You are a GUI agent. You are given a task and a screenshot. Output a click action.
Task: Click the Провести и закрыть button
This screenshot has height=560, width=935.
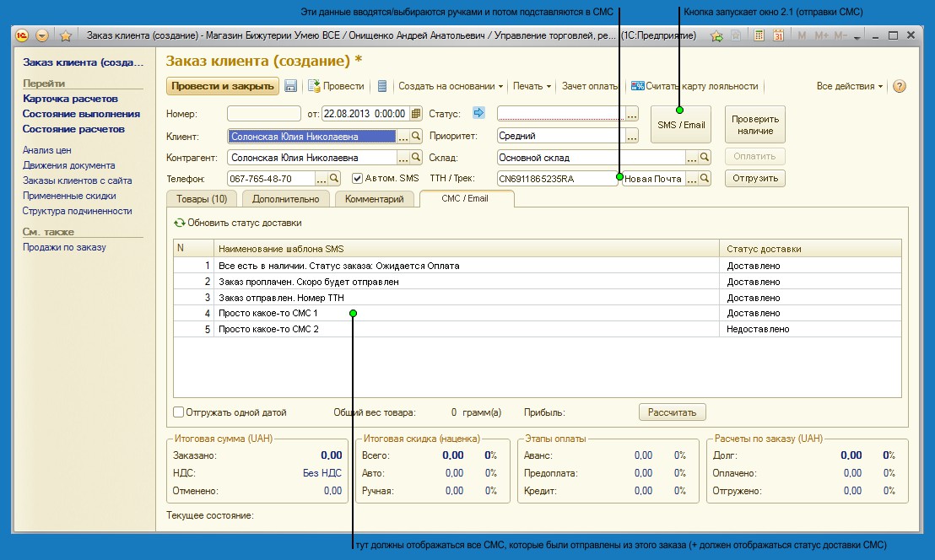(x=223, y=86)
